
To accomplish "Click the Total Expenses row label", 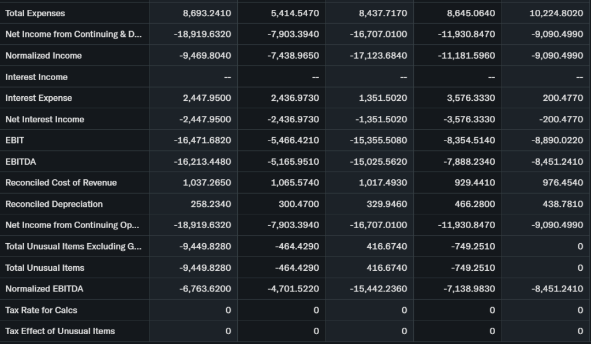I will (35, 13).
